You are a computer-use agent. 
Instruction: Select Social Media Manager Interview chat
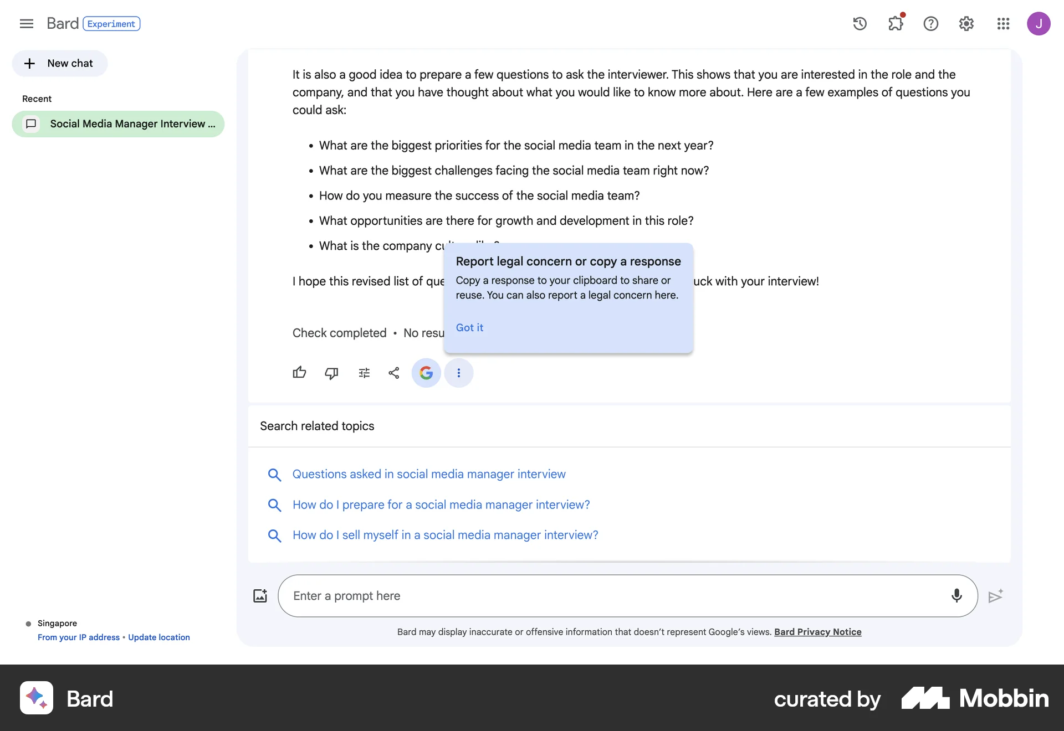tap(118, 124)
